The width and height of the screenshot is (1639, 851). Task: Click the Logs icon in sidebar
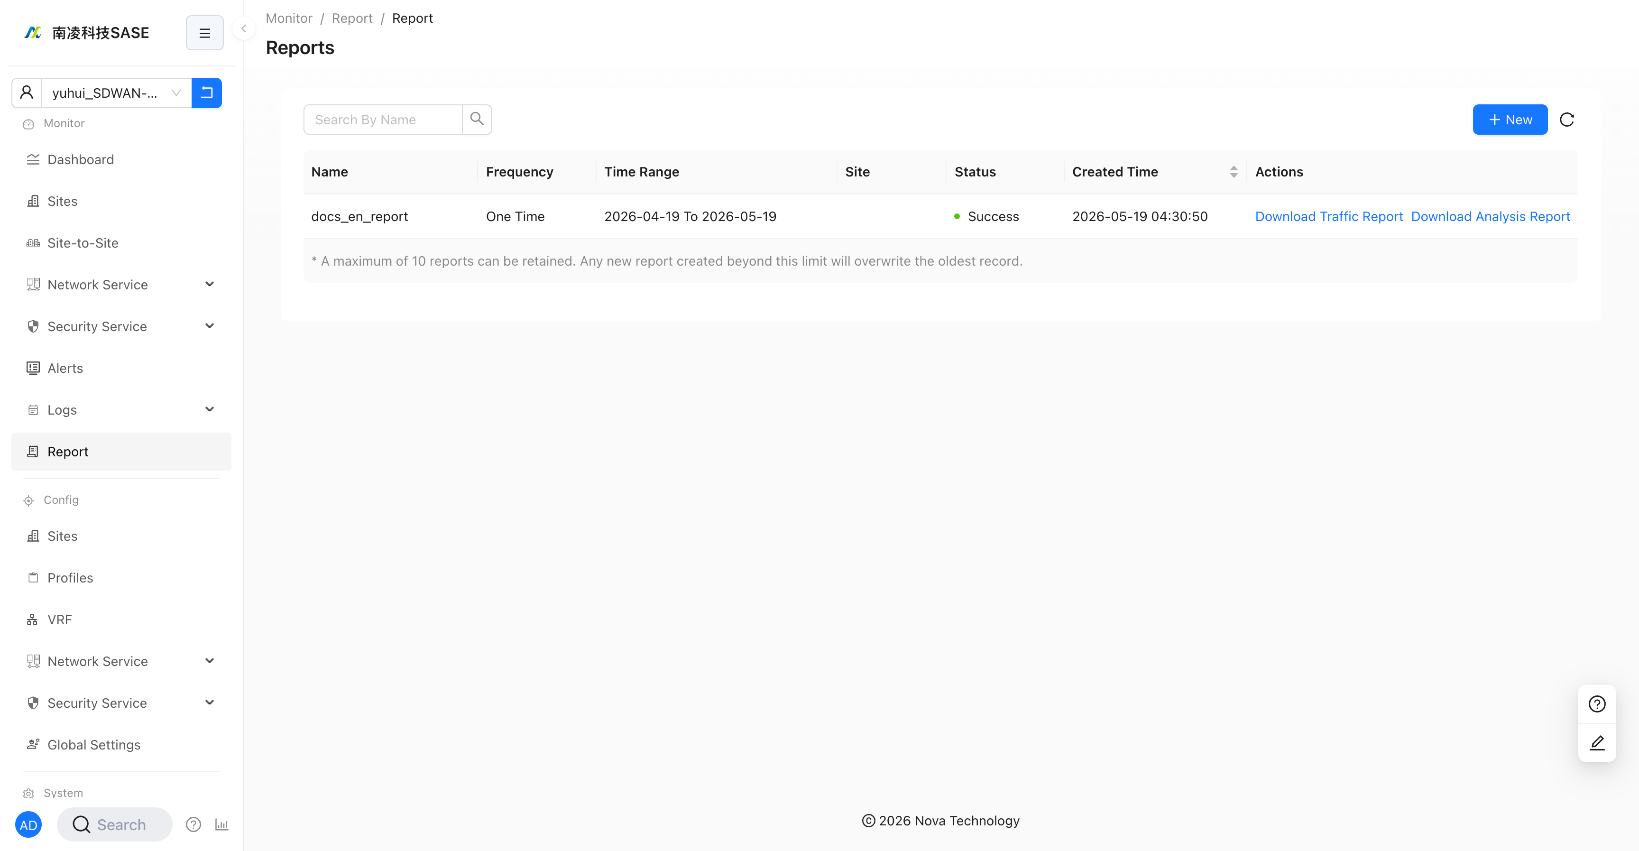click(x=33, y=410)
